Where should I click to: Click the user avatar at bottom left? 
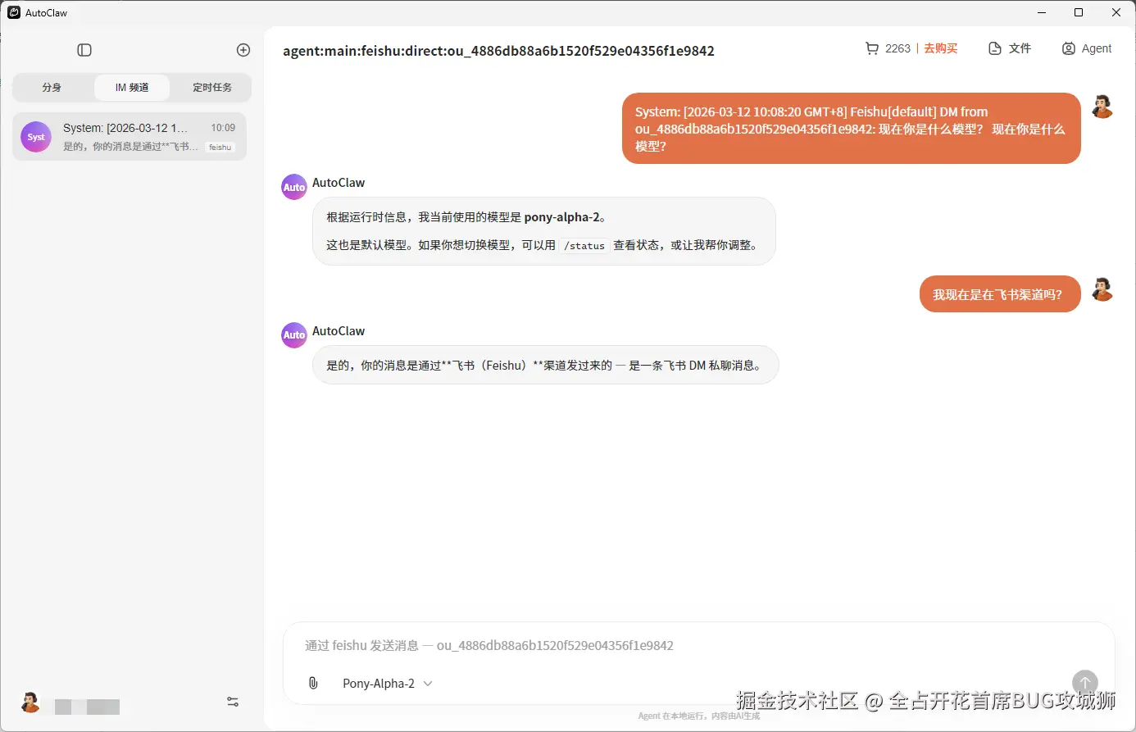click(30, 702)
